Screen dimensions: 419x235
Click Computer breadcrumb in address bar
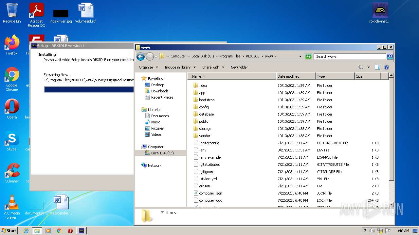coord(178,56)
